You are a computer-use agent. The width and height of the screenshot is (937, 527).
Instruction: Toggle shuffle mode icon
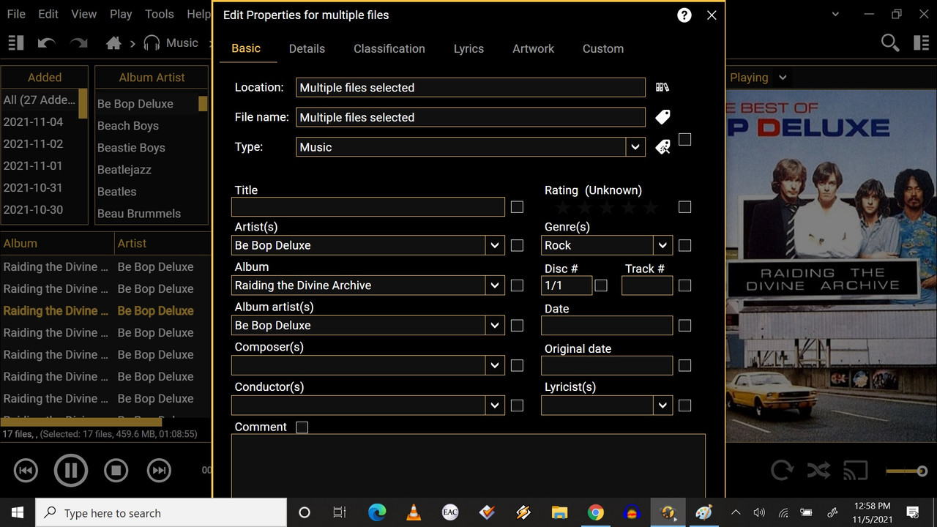tap(818, 470)
